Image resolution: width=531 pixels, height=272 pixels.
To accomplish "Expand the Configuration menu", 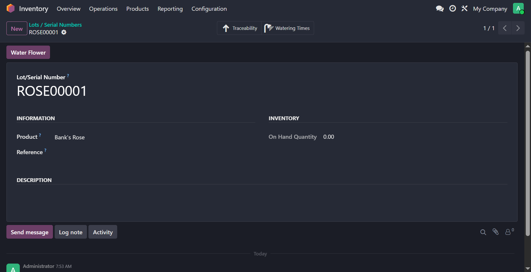I will point(209,9).
